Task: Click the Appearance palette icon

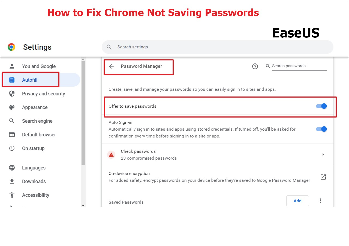Action: [x=12, y=107]
